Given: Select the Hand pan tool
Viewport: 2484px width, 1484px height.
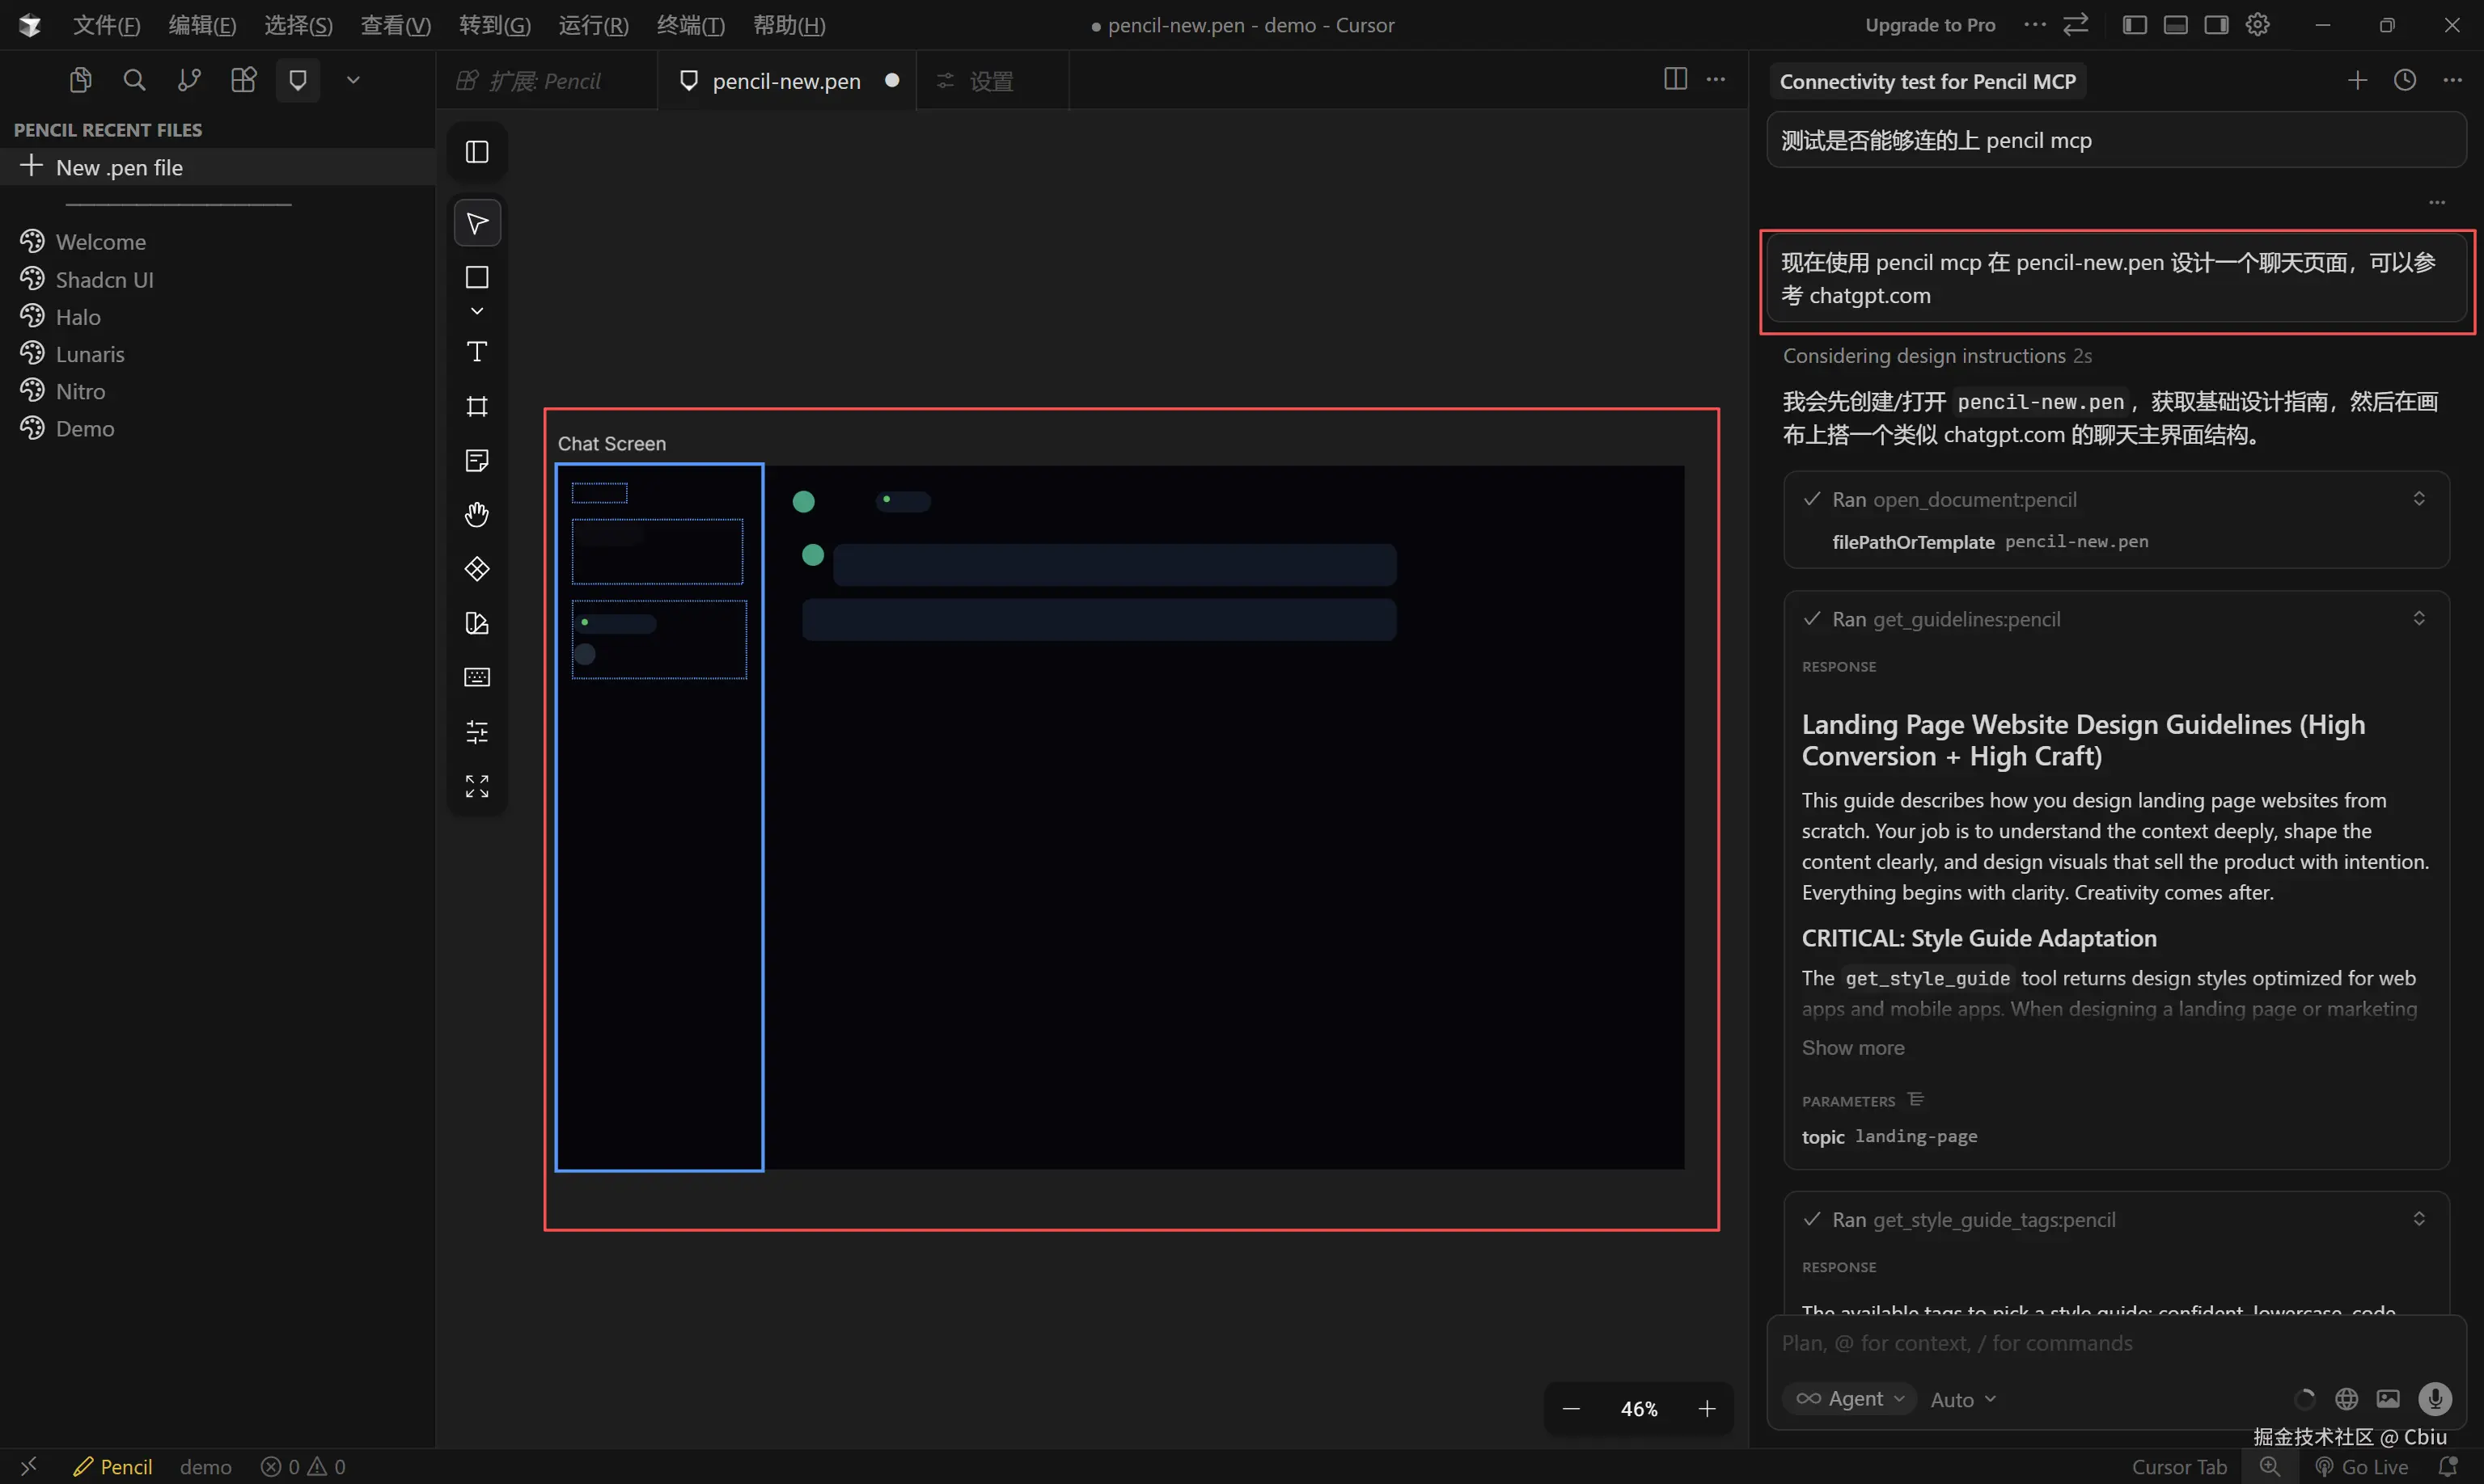Looking at the screenshot, I should [x=477, y=515].
